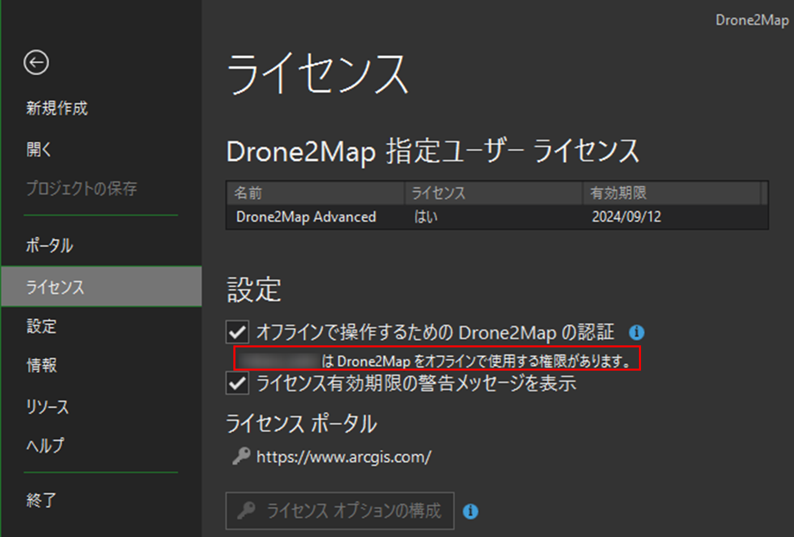Open ヘルプ in the sidebar
This screenshot has width=794, height=537.
pos(45,445)
